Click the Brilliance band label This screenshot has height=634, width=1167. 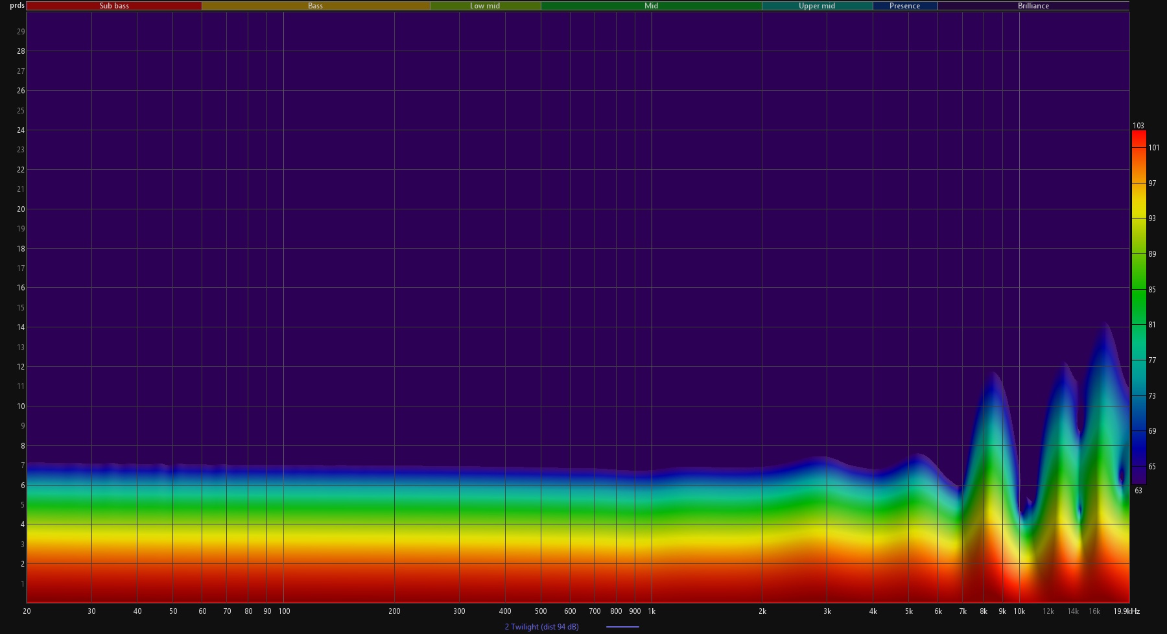coord(1033,6)
